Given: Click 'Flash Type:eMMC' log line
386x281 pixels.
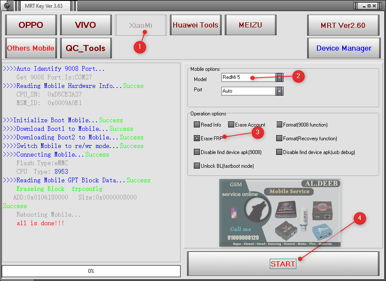Looking at the screenshot, I should (42, 163).
